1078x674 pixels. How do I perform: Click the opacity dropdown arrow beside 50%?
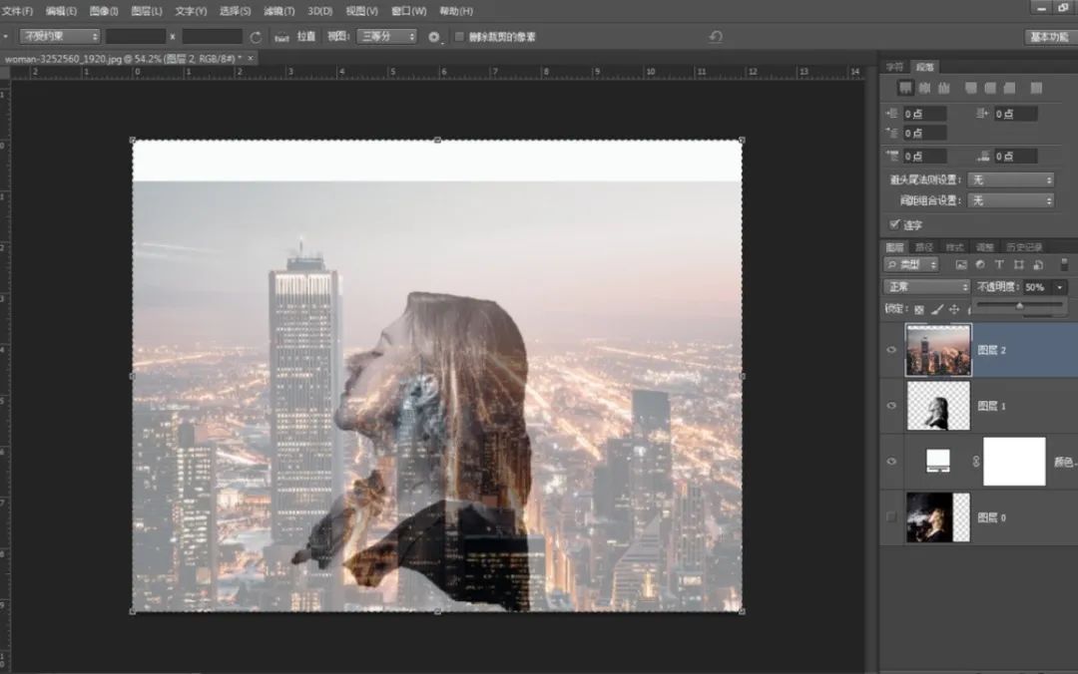(1059, 286)
